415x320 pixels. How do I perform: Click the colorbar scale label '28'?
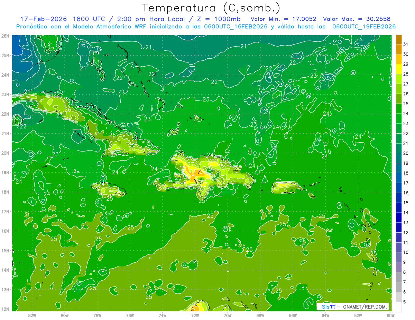[x=406, y=74]
